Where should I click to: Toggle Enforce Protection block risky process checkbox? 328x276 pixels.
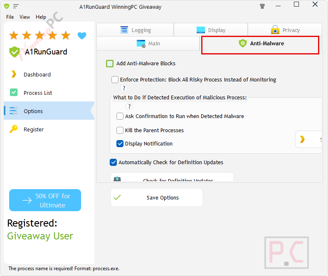(x=115, y=80)
